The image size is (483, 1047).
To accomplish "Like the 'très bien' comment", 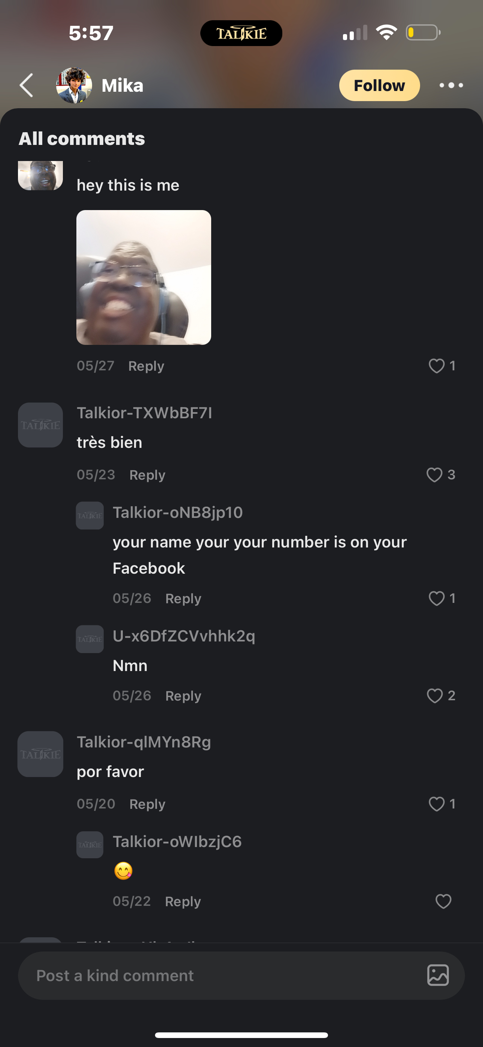I will [x=434, y=475].
